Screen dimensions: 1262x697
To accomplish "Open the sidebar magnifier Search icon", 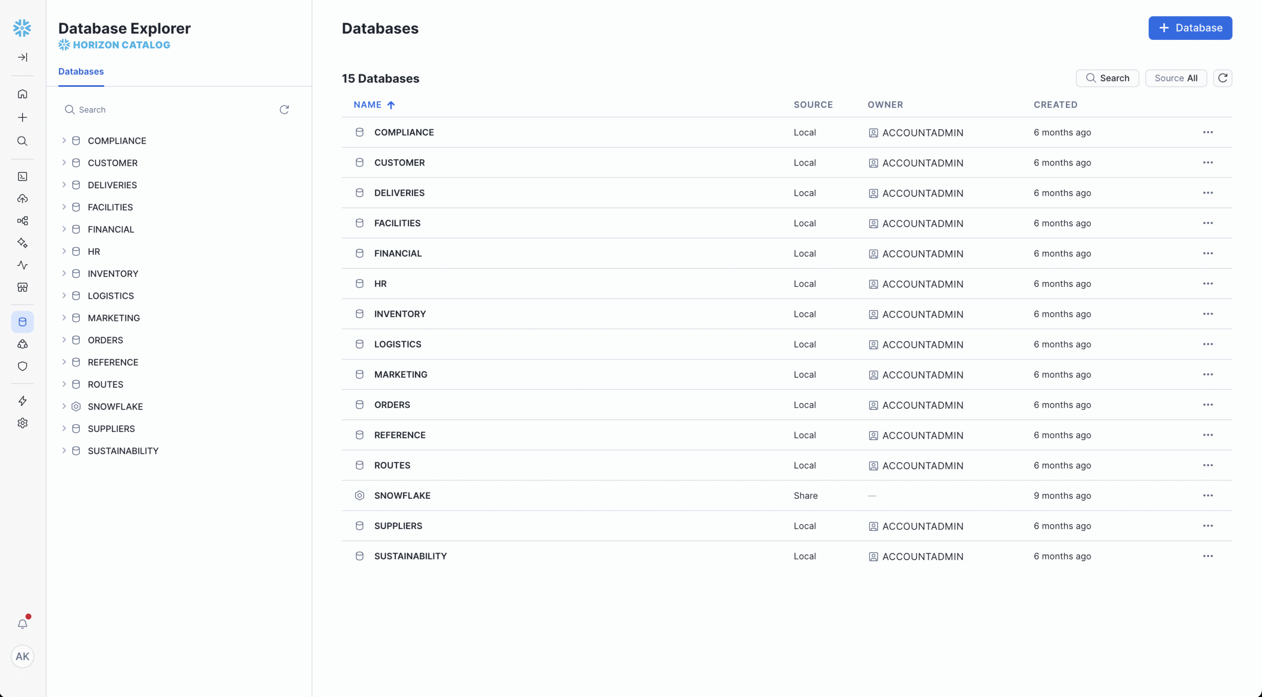I will tap(22, 141).
